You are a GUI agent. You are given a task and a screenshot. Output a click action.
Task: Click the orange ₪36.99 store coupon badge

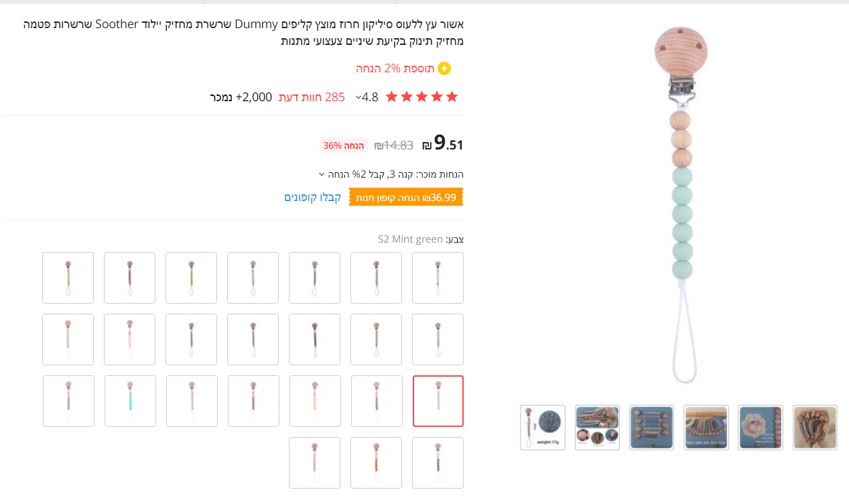(x=406, y=197)
